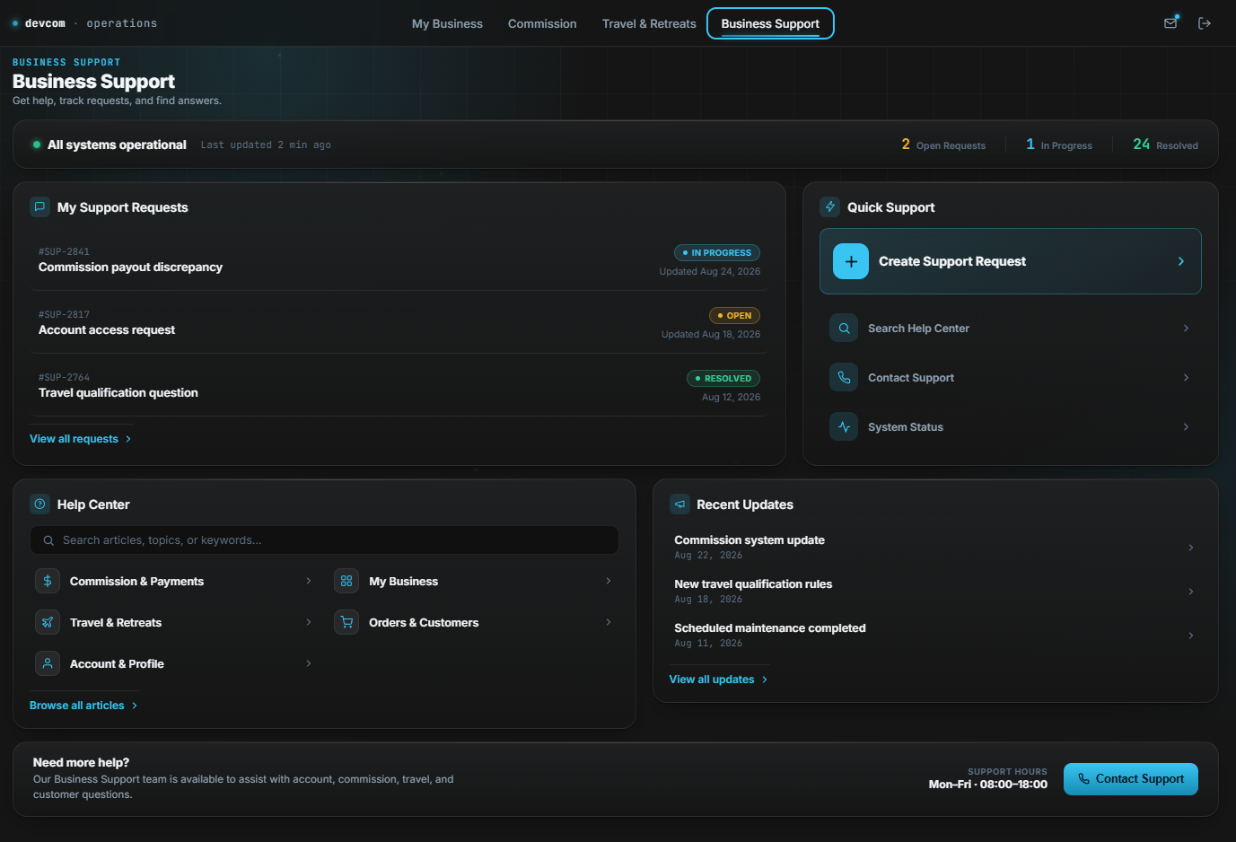The image size is (1236, 842).
Task: Click the dollar icon for Commission & Payments
Action: pos(48,581)
